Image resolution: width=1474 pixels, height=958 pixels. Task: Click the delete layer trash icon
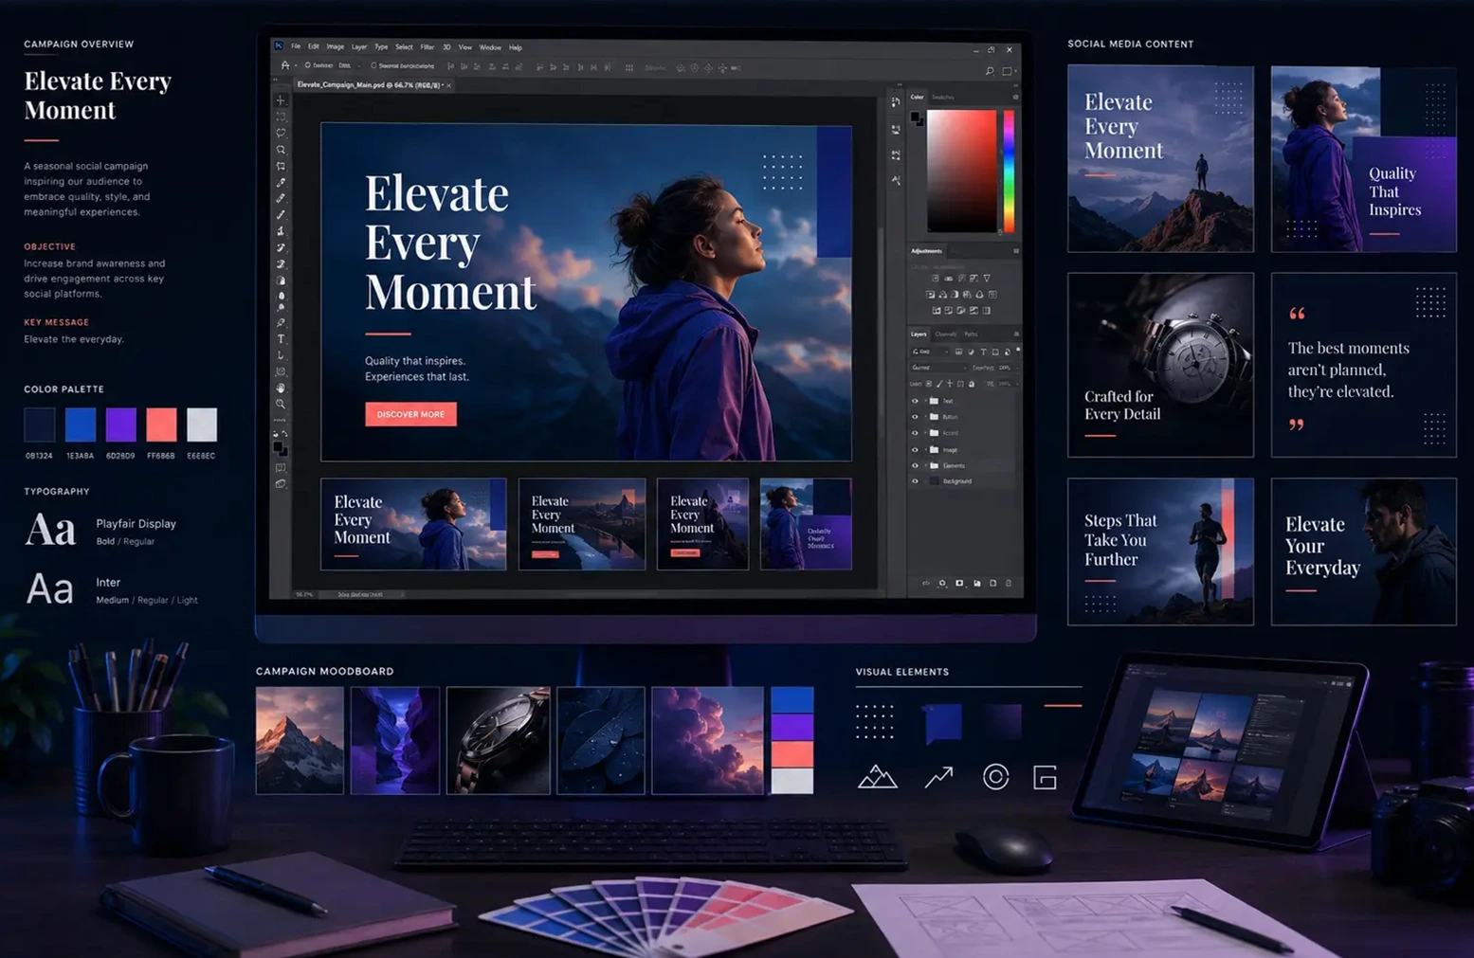pos(1009,583)
